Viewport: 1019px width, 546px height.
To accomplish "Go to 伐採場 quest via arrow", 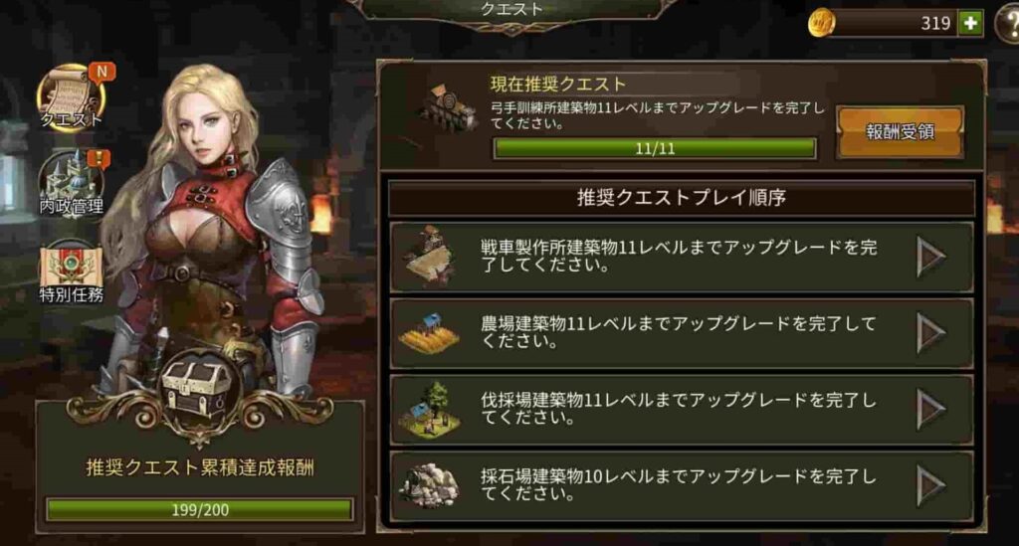I will pos(930,409).
